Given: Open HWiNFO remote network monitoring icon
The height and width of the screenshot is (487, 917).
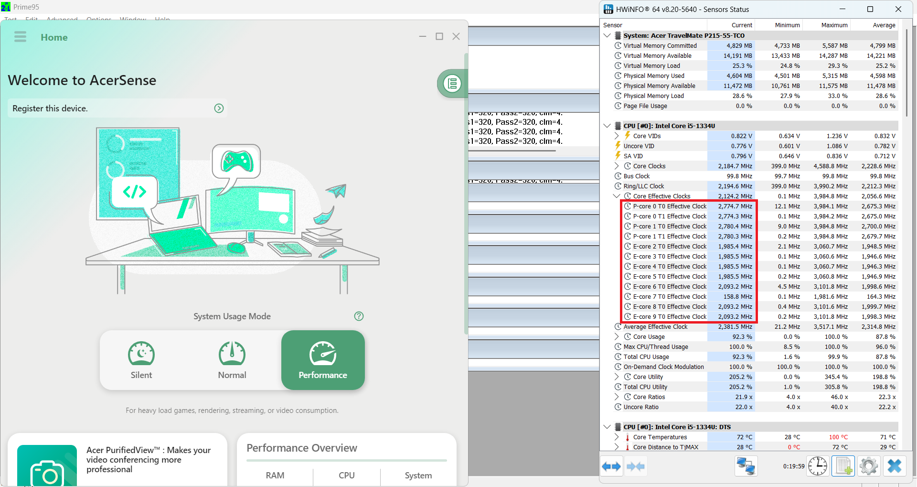Looking at the screenshot, I should (x=746, y=466).
